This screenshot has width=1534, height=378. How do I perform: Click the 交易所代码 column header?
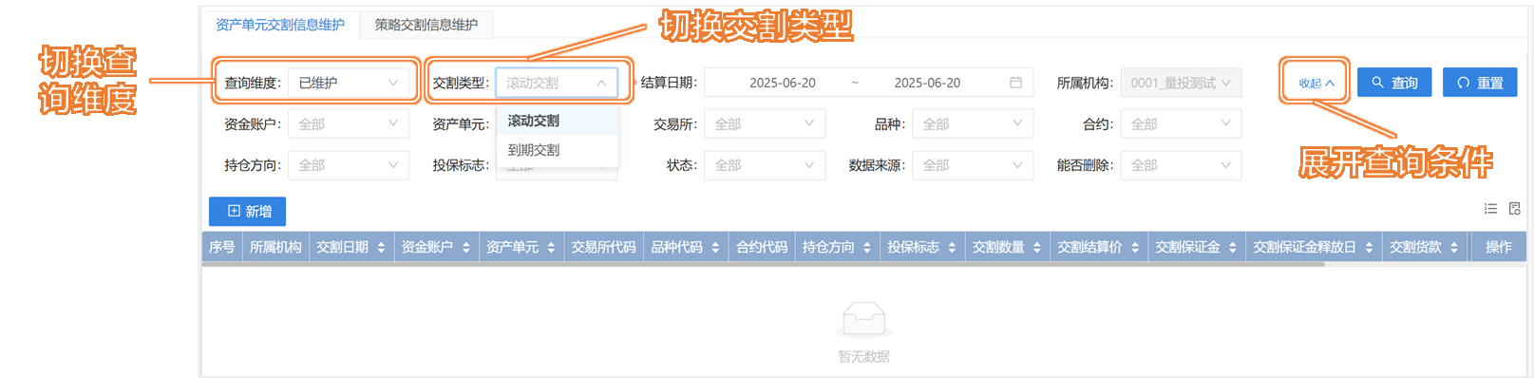tap(603, 247)
